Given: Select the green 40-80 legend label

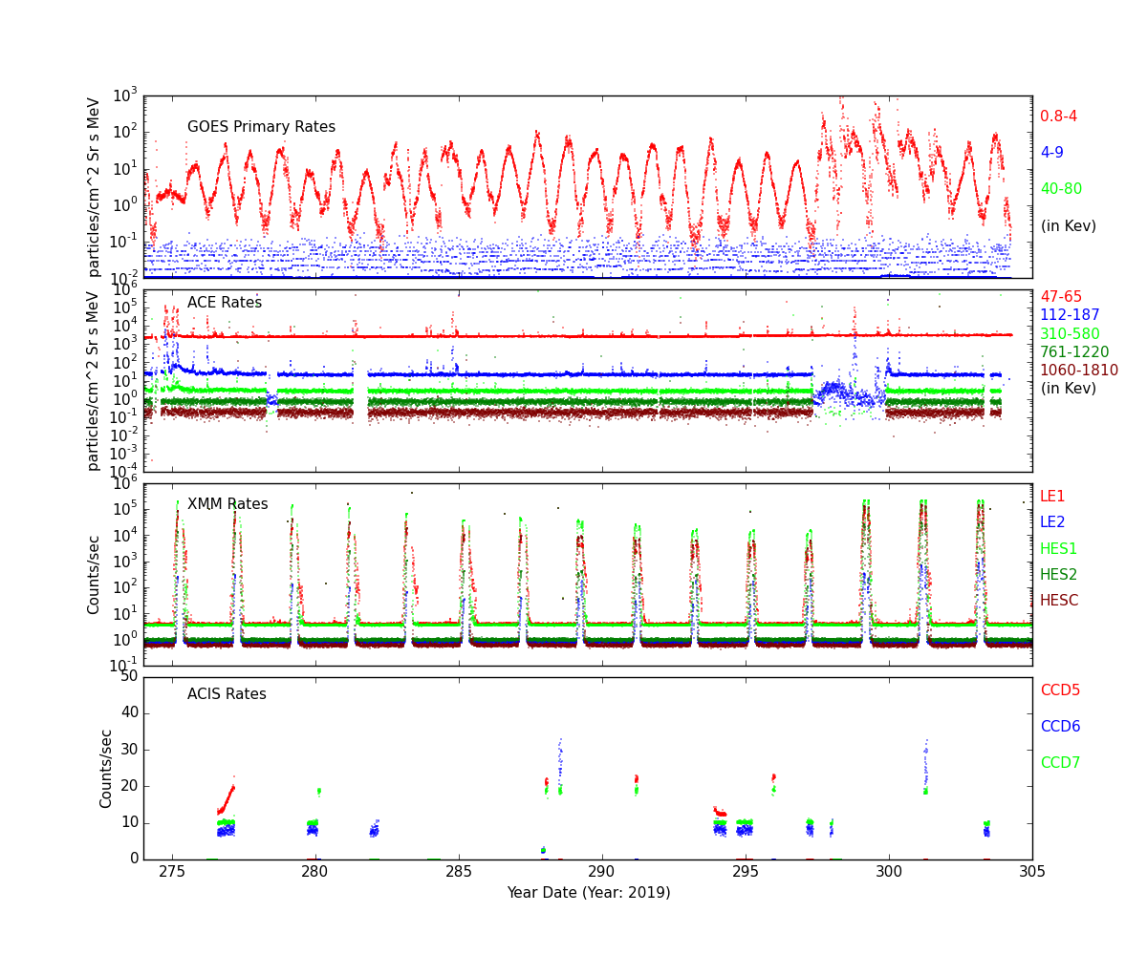Looking at the screenshot, I should [1061, 189].
